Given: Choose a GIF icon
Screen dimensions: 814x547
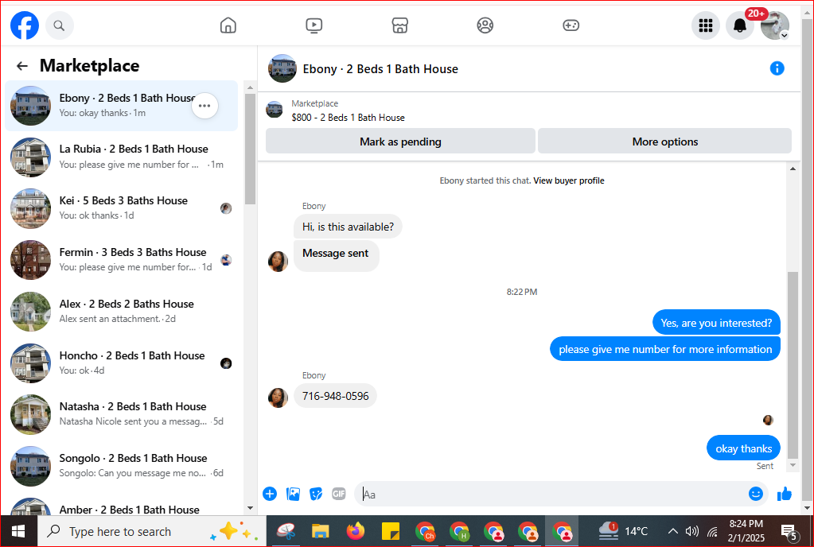Looking at the screenshot, I should [338, 494].
